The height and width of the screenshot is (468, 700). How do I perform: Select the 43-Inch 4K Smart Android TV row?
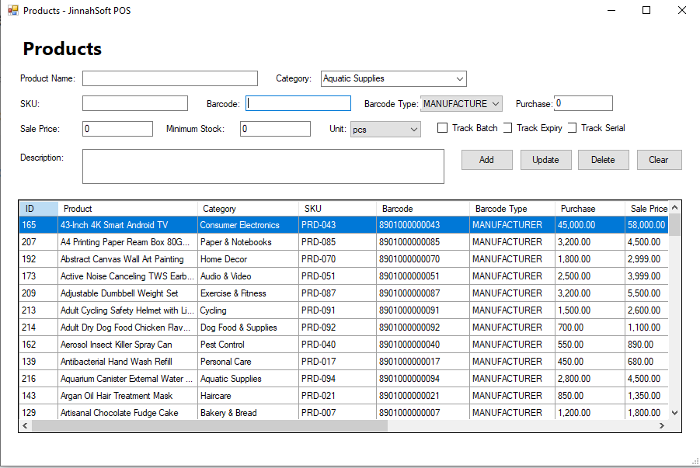[x=343, y=225]
